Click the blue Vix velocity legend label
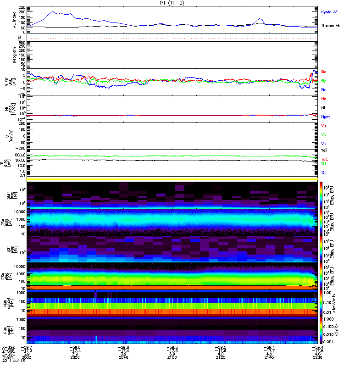 [323, 144]
